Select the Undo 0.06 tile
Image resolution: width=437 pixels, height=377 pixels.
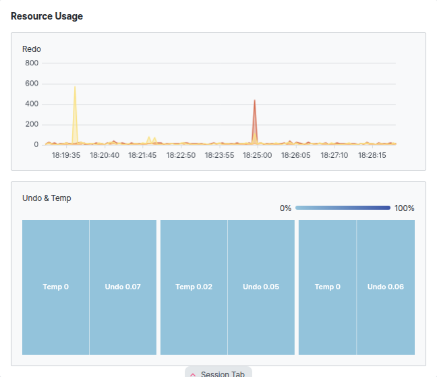(386, 287)
